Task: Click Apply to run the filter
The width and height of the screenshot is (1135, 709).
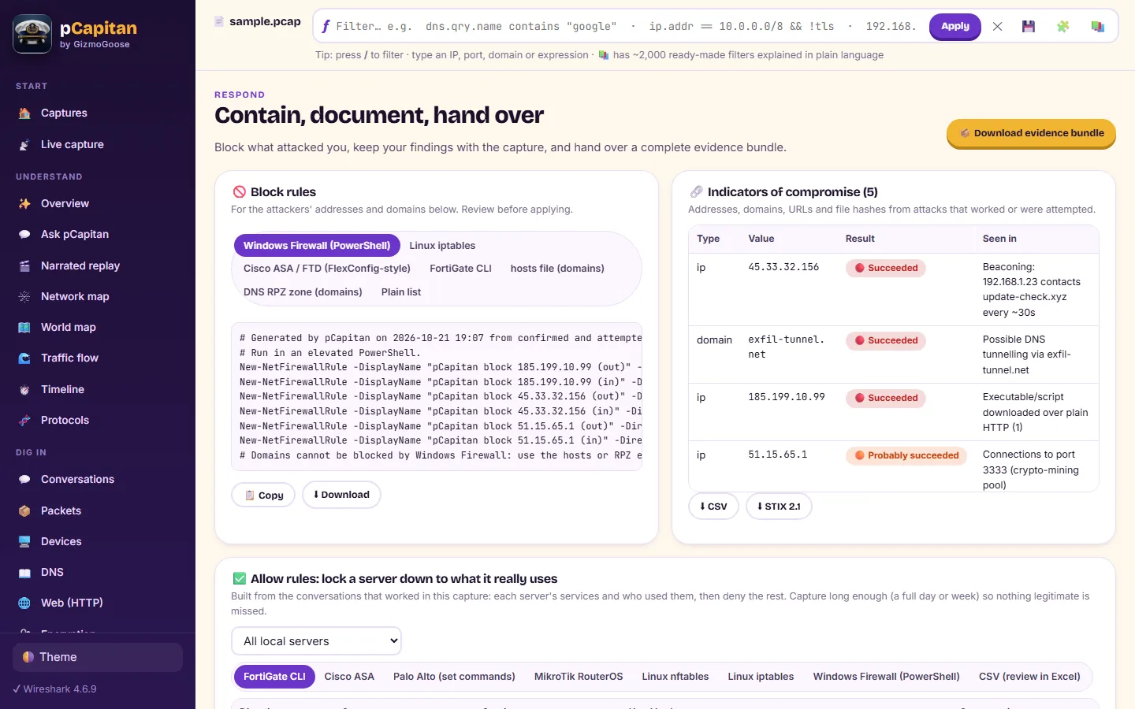Action: (x=955, y=27)
